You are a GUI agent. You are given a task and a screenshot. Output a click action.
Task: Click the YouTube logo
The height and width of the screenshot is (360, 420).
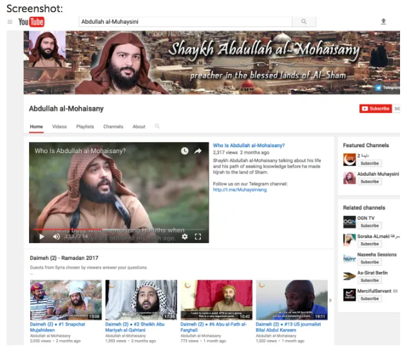(32, 22)
